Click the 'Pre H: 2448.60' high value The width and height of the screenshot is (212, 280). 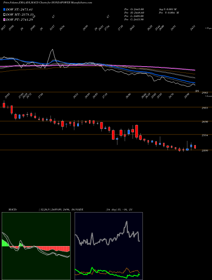(x=134, y=13)
